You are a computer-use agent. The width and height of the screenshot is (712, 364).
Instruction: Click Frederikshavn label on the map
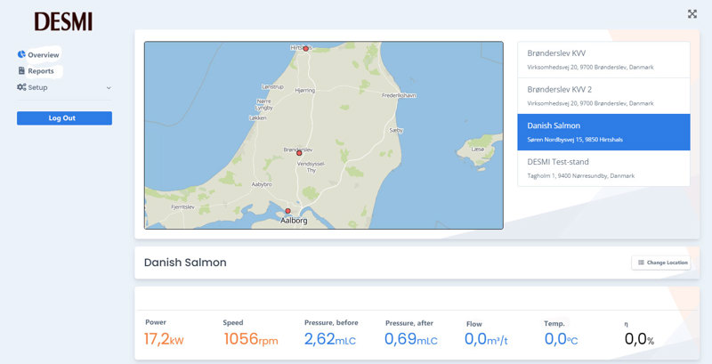[399, 96]
